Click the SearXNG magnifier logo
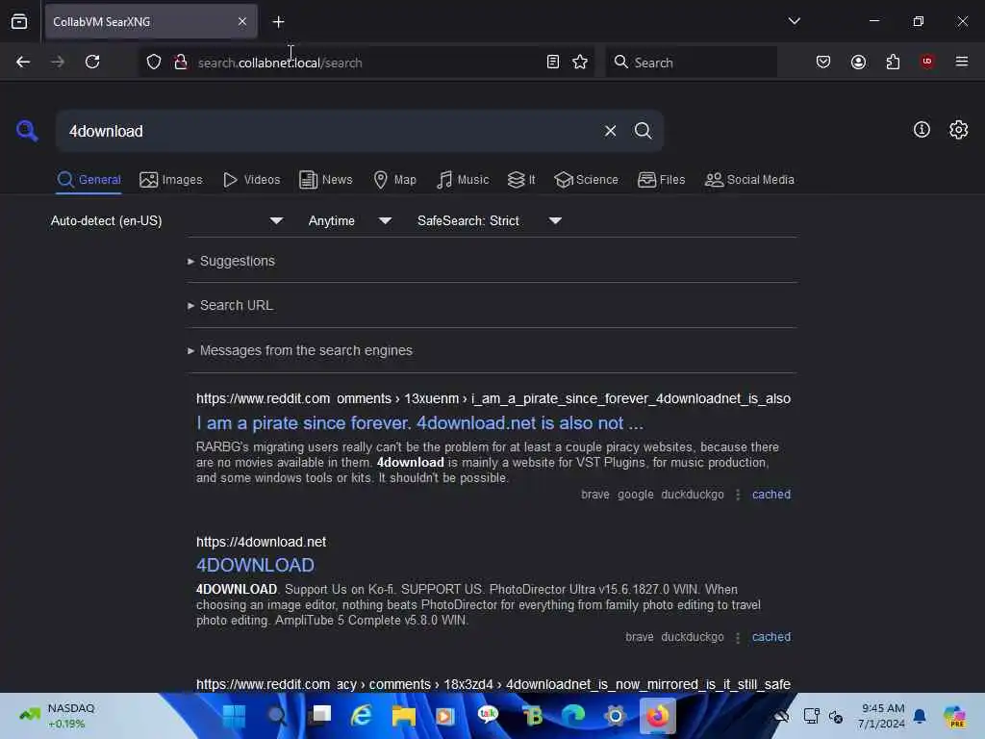This screenshot has width=985, height=739. [27, 131]
